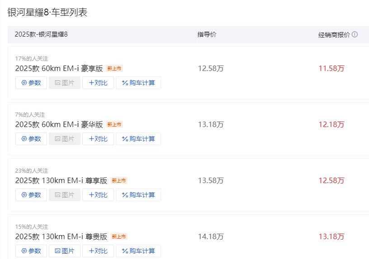This screenshot has height=259, width=369.
Task: Add 130km EM-i 尊享版 to 对比
Action: pos(98,195)
